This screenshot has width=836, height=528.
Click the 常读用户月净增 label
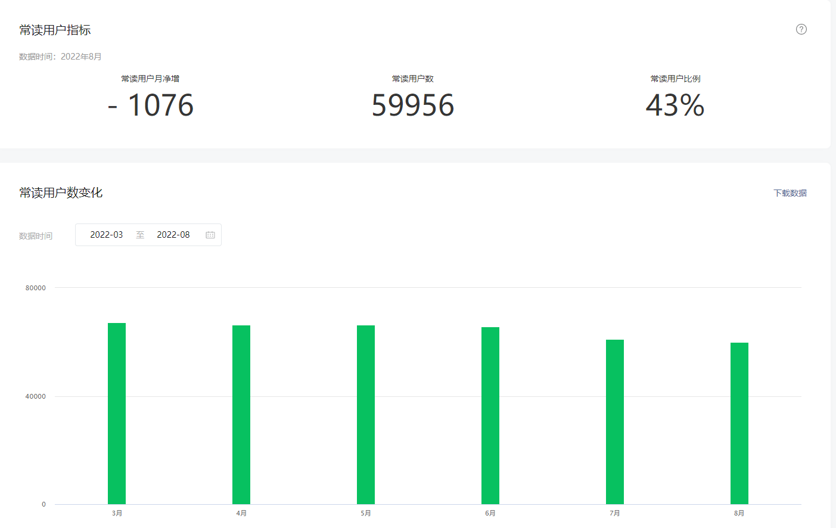pos(150,79)
